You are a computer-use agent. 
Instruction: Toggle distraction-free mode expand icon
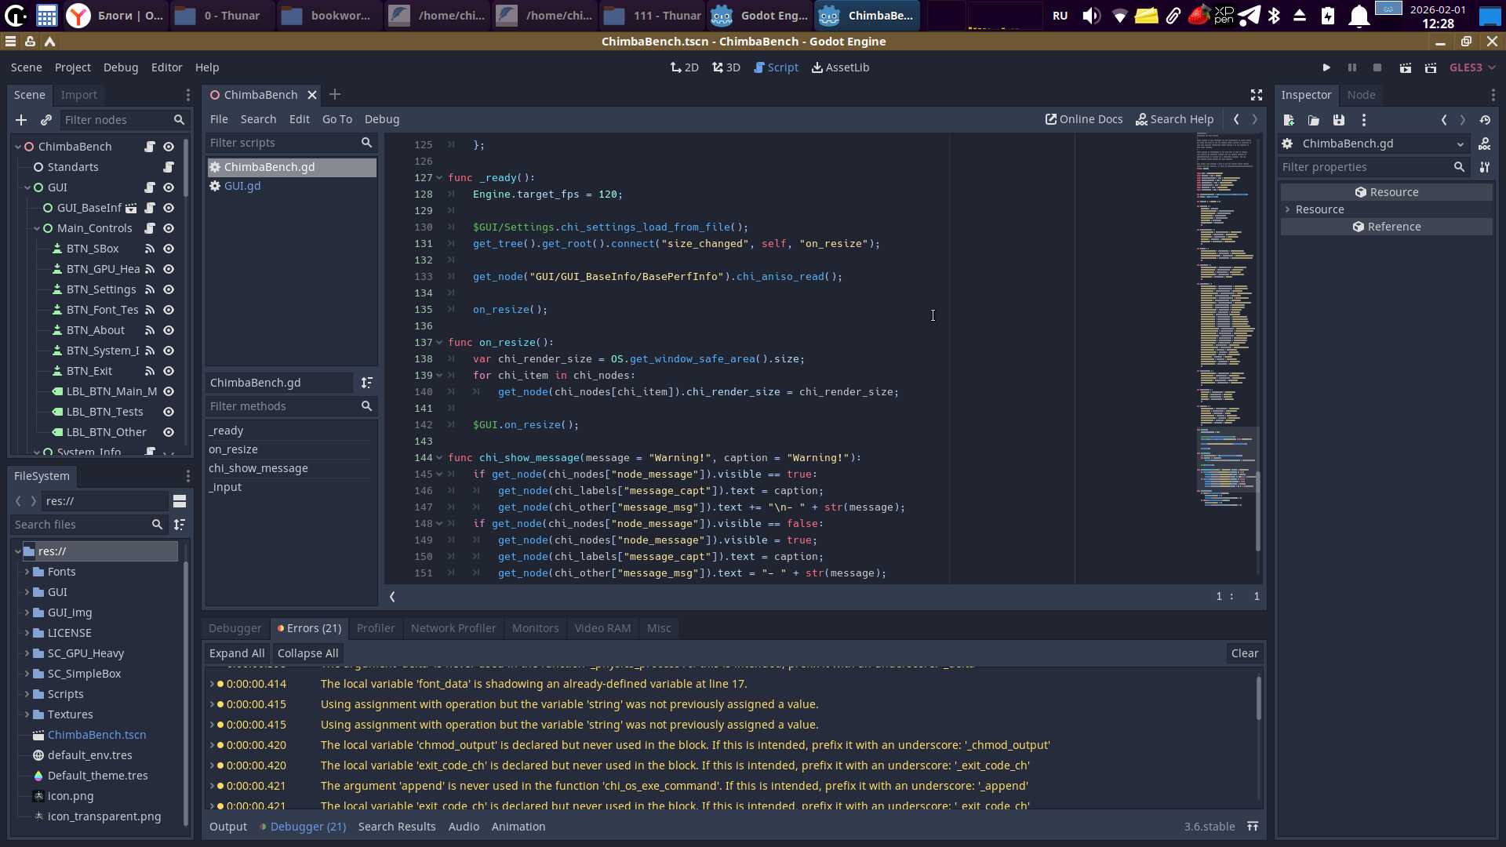(x=1256, y=95)
